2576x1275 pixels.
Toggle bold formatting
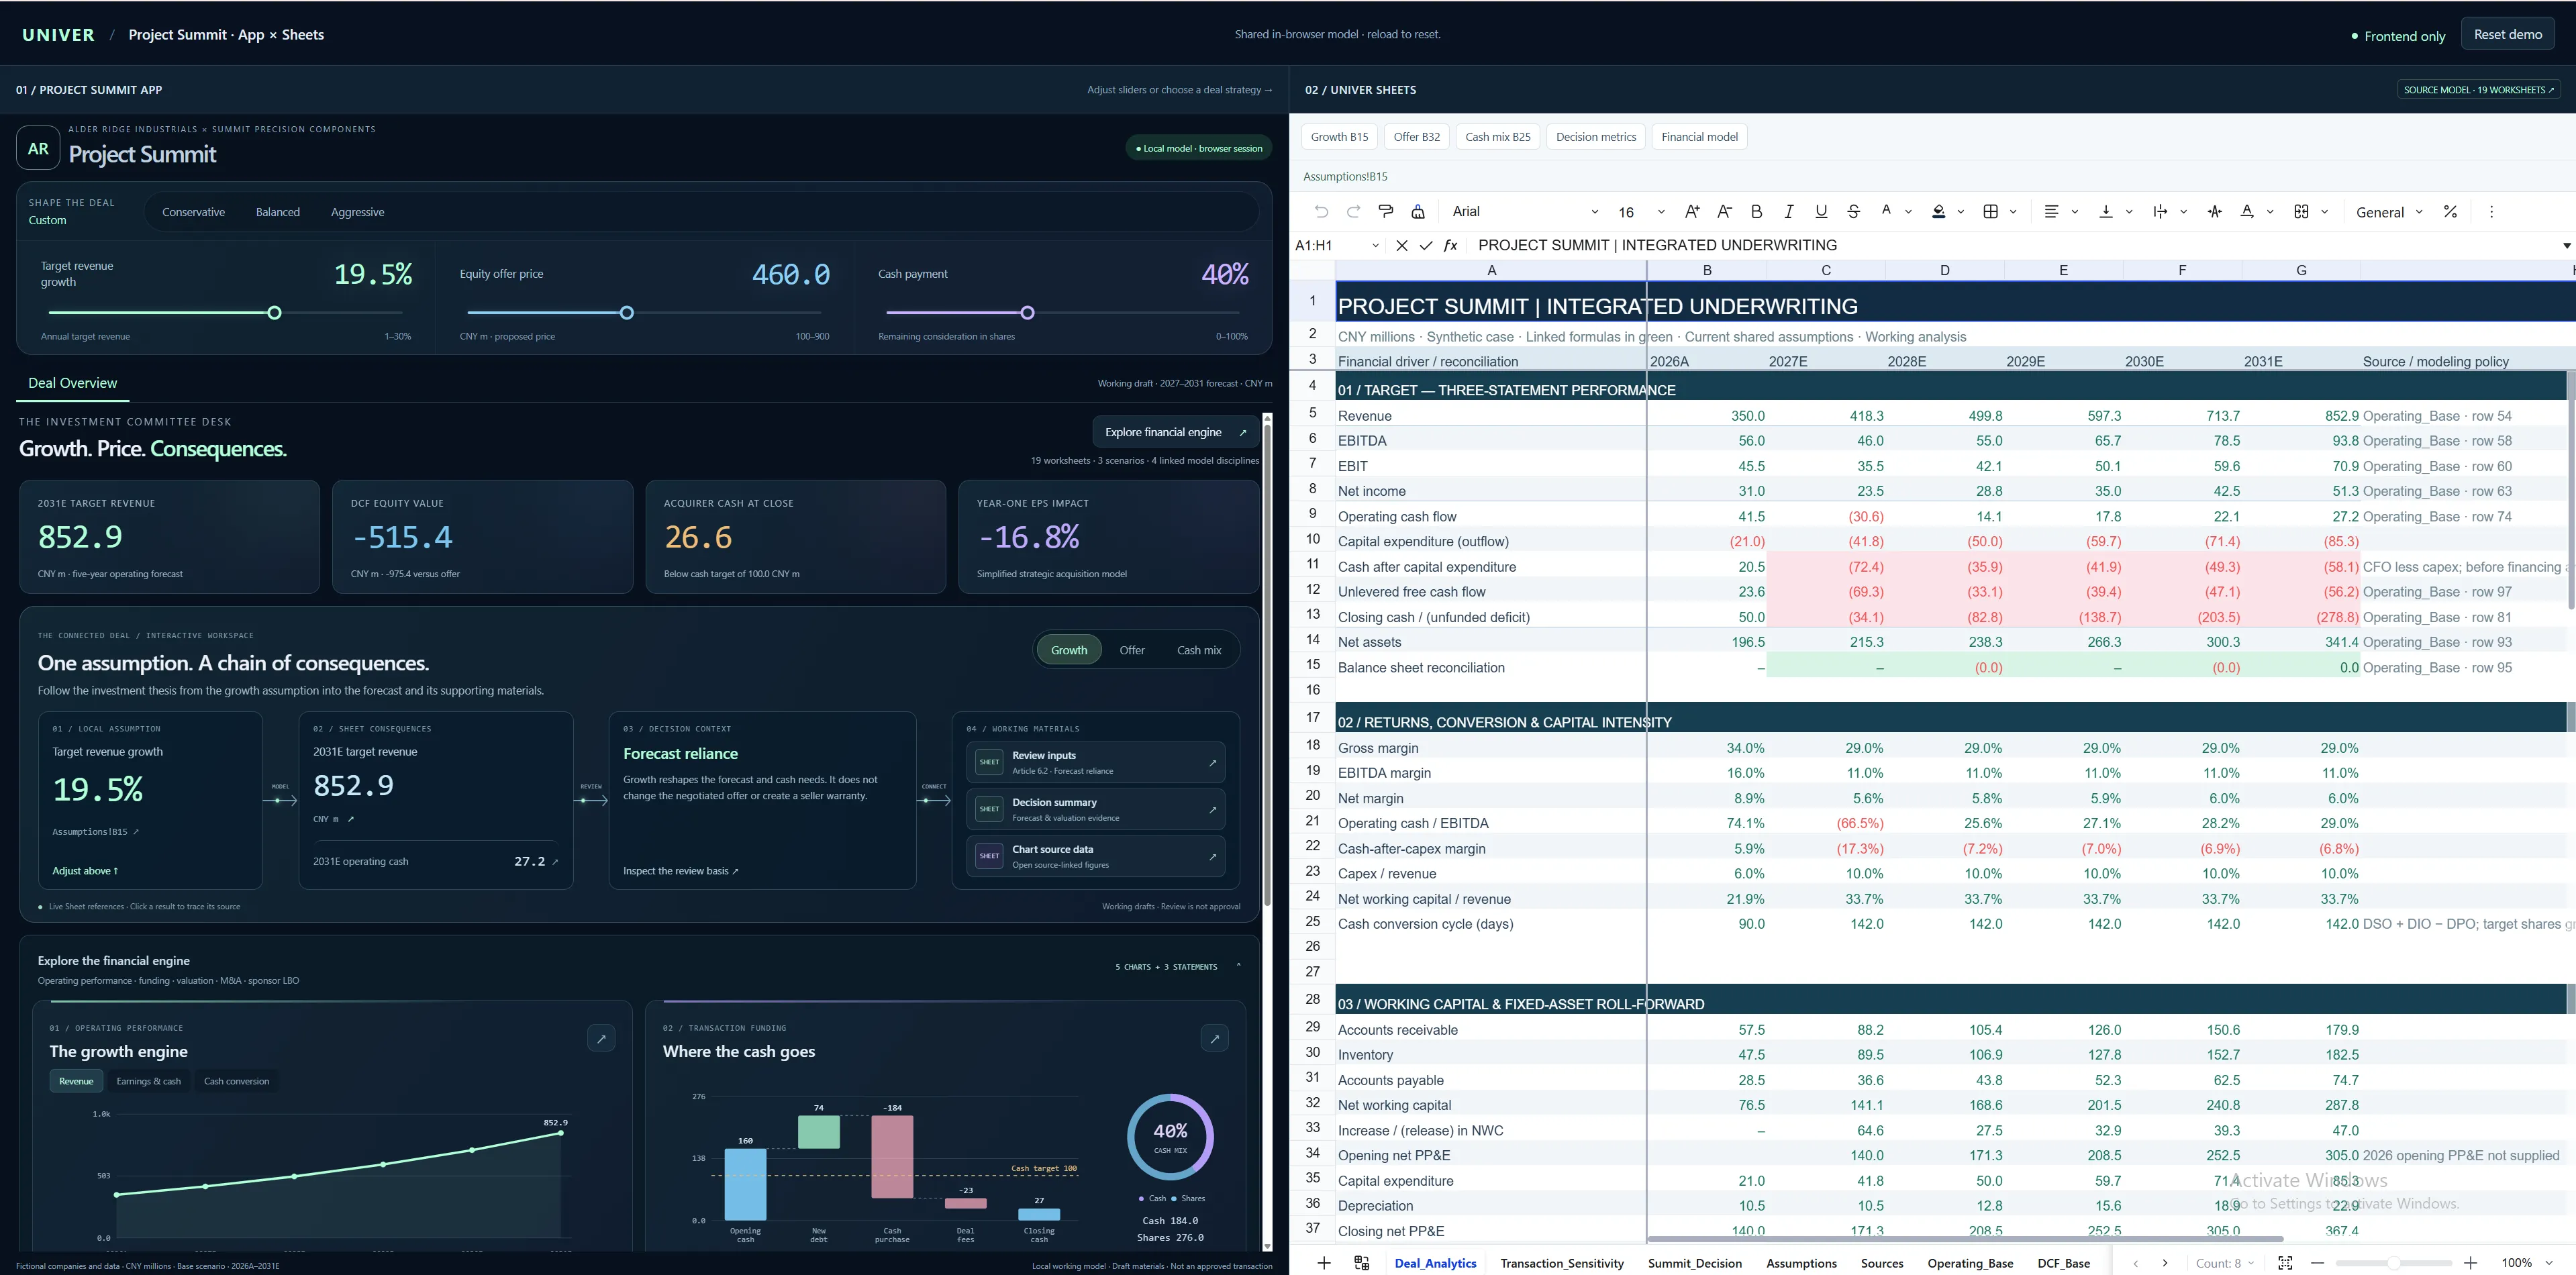[1757, 211]
